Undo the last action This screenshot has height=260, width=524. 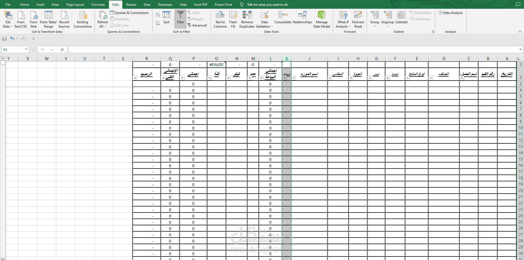(x=12, y=39)
